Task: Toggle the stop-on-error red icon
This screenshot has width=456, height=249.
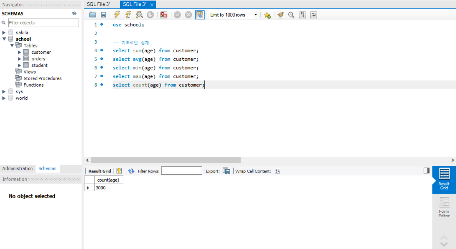Action: (x=164, y=15)
